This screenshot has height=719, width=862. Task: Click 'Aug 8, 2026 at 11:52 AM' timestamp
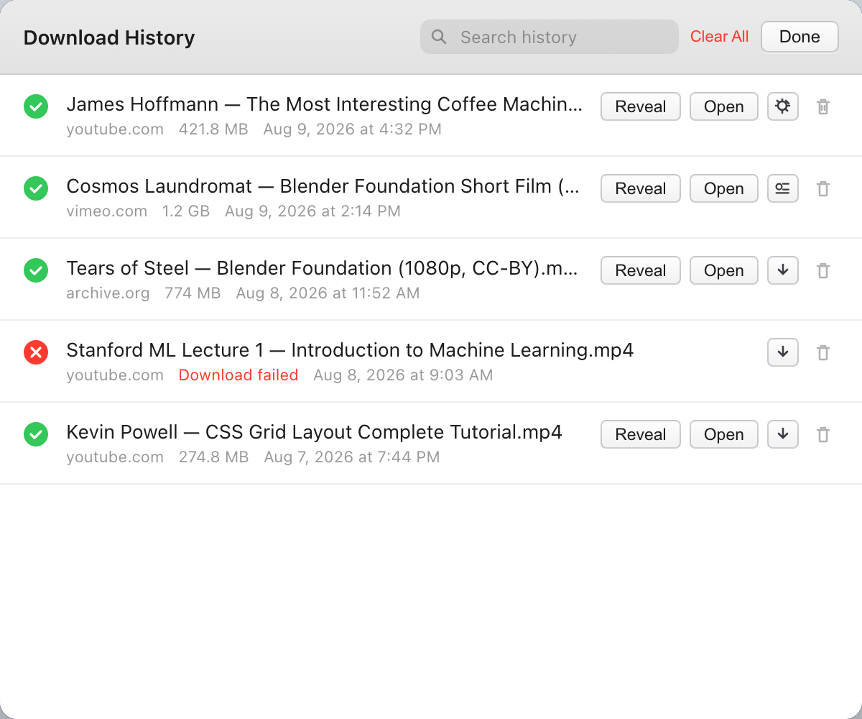328,293
